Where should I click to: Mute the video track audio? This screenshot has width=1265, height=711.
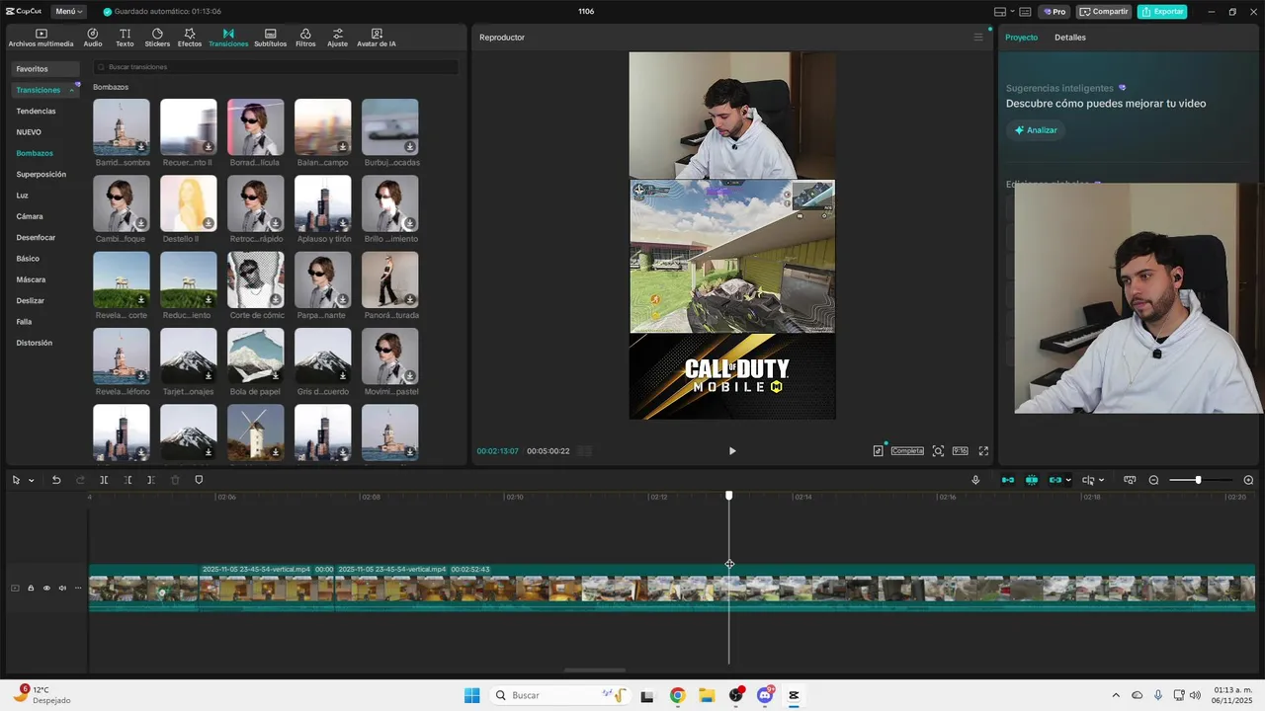coord(62,589)
